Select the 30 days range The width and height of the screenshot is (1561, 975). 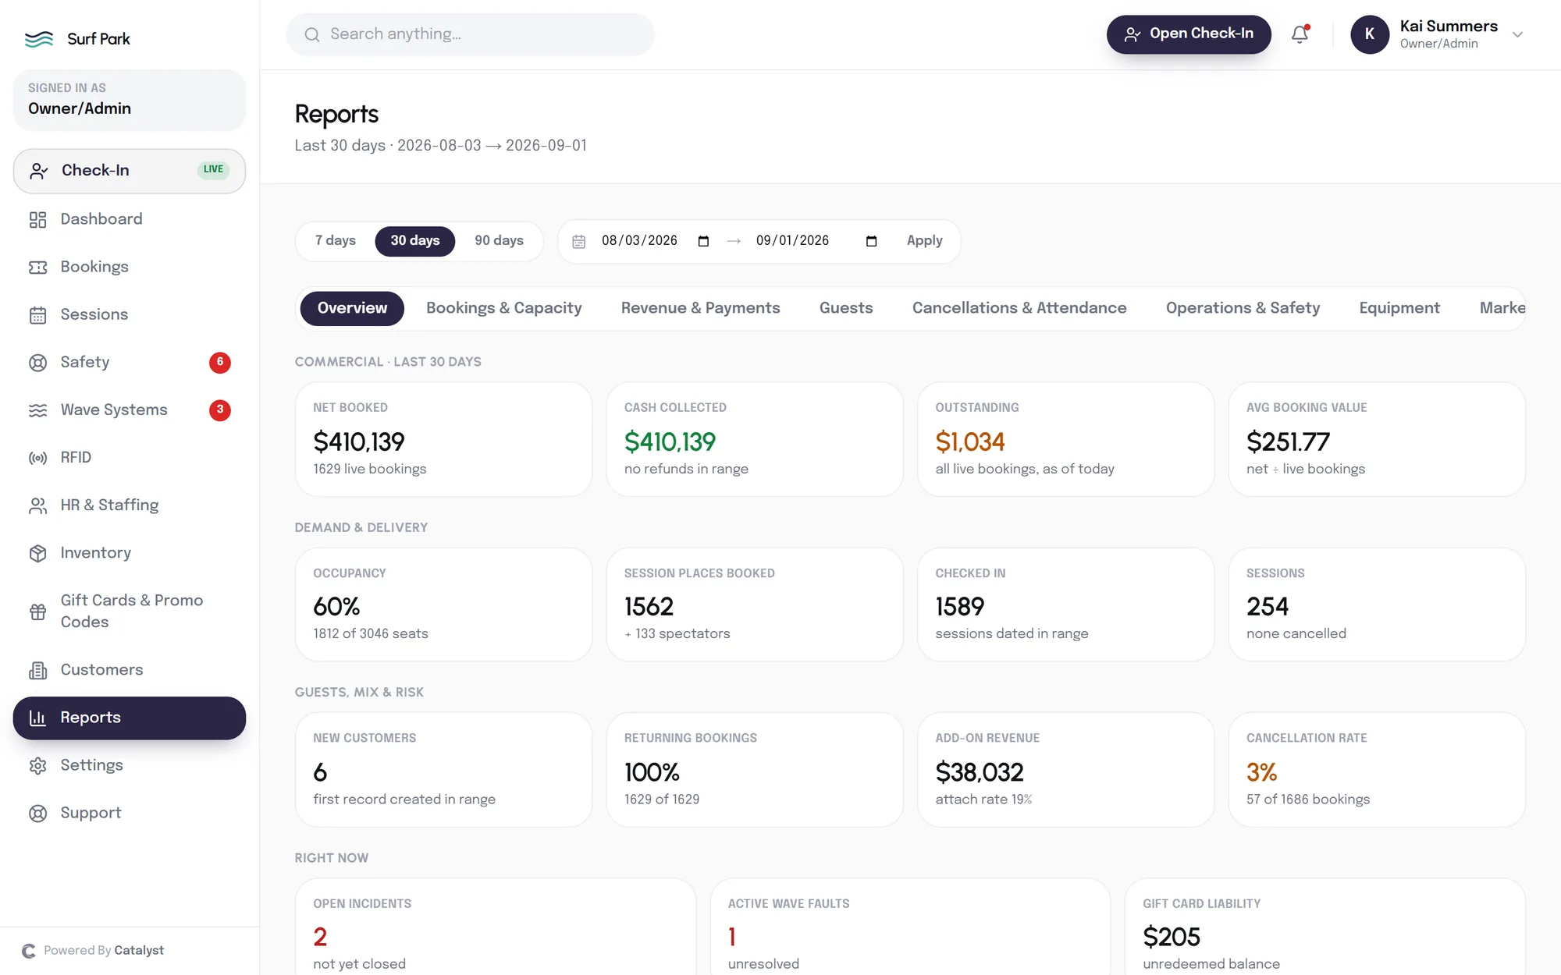pos(415,241)
